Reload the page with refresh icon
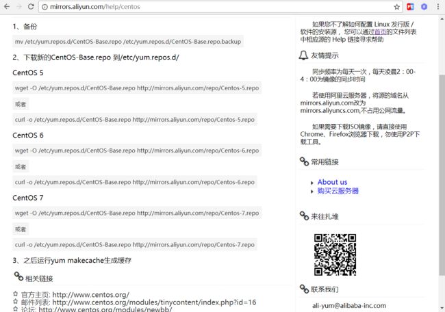 point(31,7)
